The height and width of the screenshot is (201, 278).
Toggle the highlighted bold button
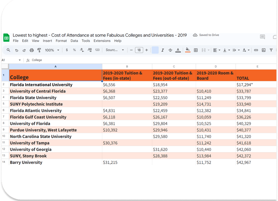point(155,50)
